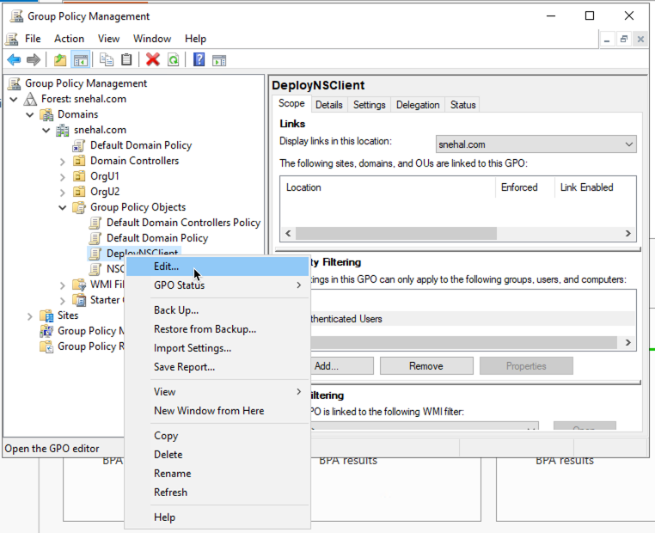Switch to the Delegation tab

[417, 105]
